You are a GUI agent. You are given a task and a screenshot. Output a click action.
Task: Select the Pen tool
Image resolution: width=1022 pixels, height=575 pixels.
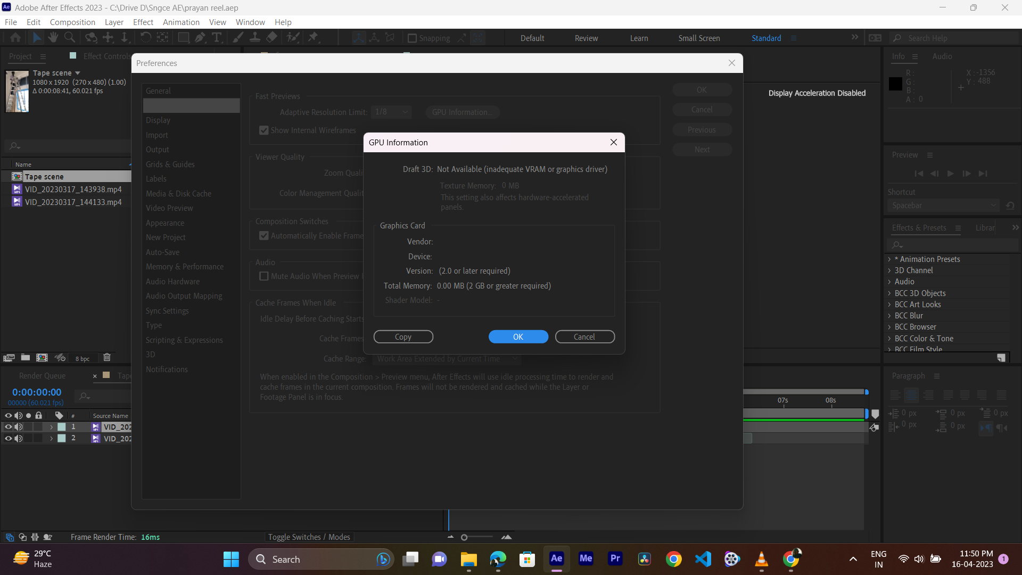tap(200, 37)
